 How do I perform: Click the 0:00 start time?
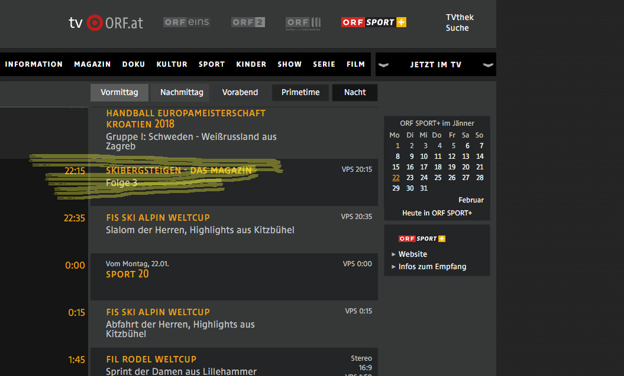coord(75,265)
